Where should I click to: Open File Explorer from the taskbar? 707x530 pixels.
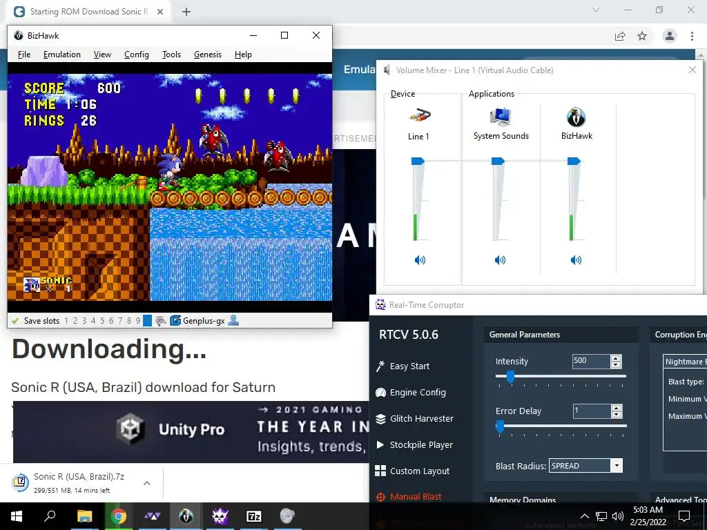(x=84, y=516)
